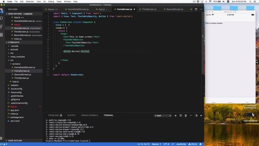Open the macOS volume control

pos(224,2)
